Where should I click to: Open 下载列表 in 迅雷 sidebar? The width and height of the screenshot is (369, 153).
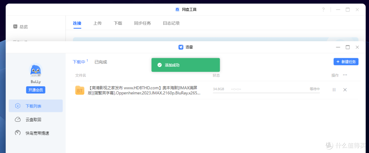tap(36, 106)
